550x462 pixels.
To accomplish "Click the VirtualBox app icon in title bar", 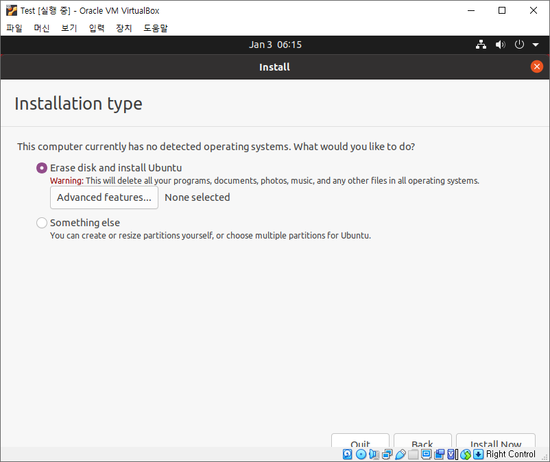I will (12, 10).
